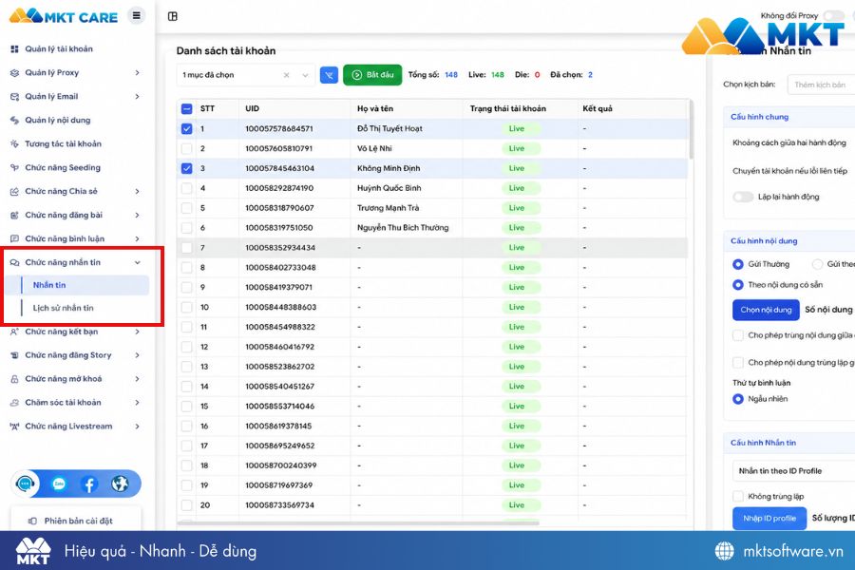Expand the Chức năng kết bạn chevron
The image size is (855, 570).
[138, 332]
